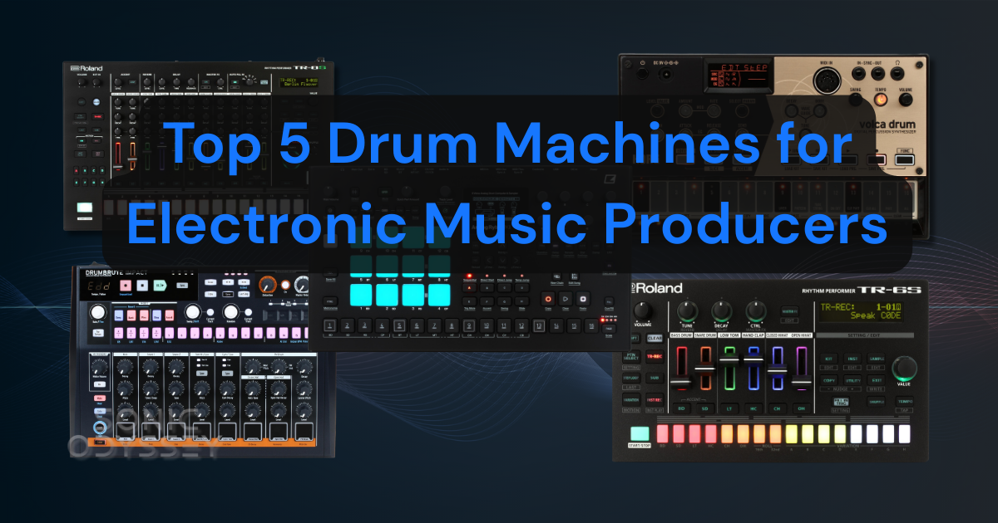The image size is (998, 523).
Task: Open the SAMPLE selection on the TR-6S
Action: pos(876,359)
